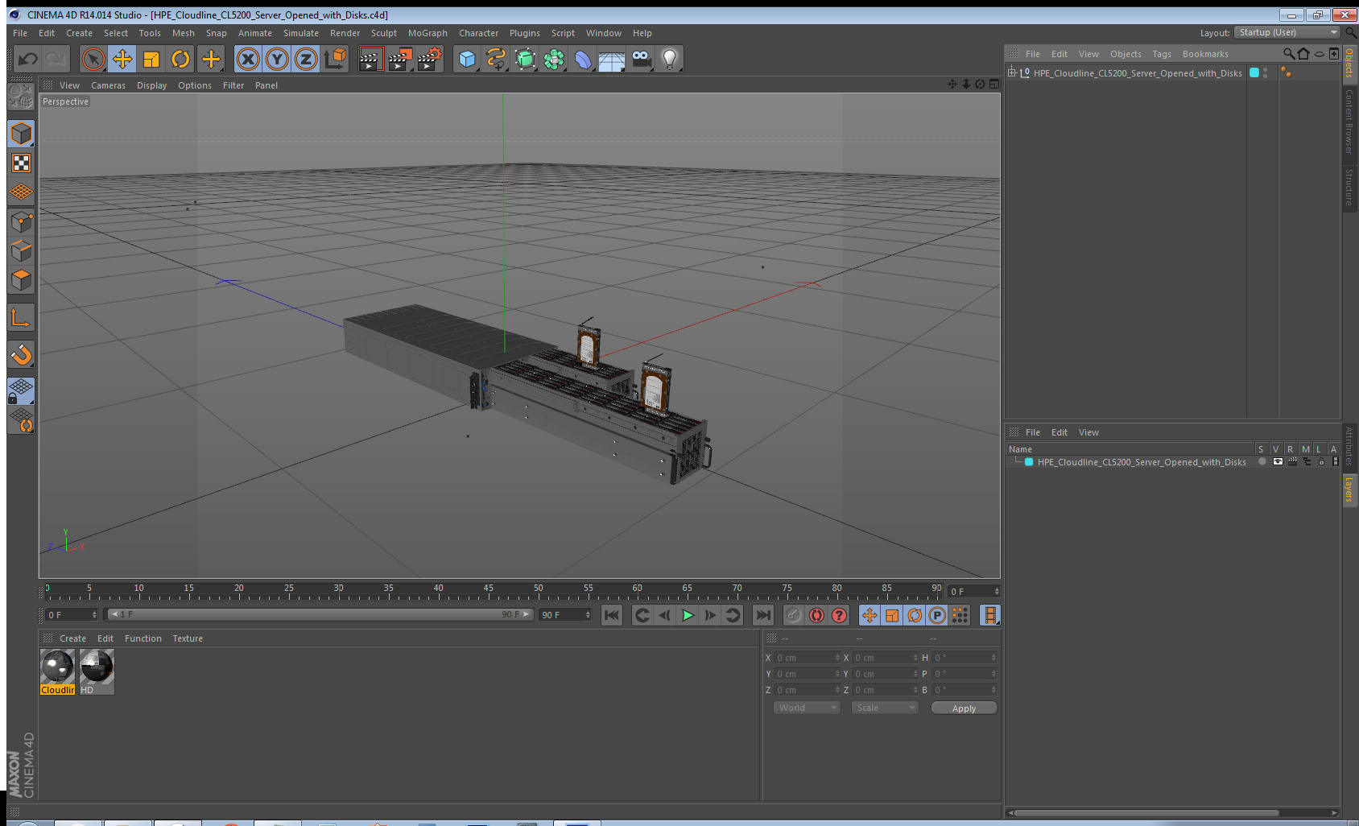Open the viewport Display menu
Screen dimensions: 1359x826
coord(151,85)
